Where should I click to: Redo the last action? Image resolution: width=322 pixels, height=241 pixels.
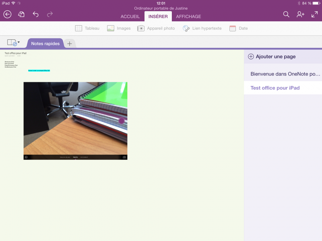tap(50, 14)
